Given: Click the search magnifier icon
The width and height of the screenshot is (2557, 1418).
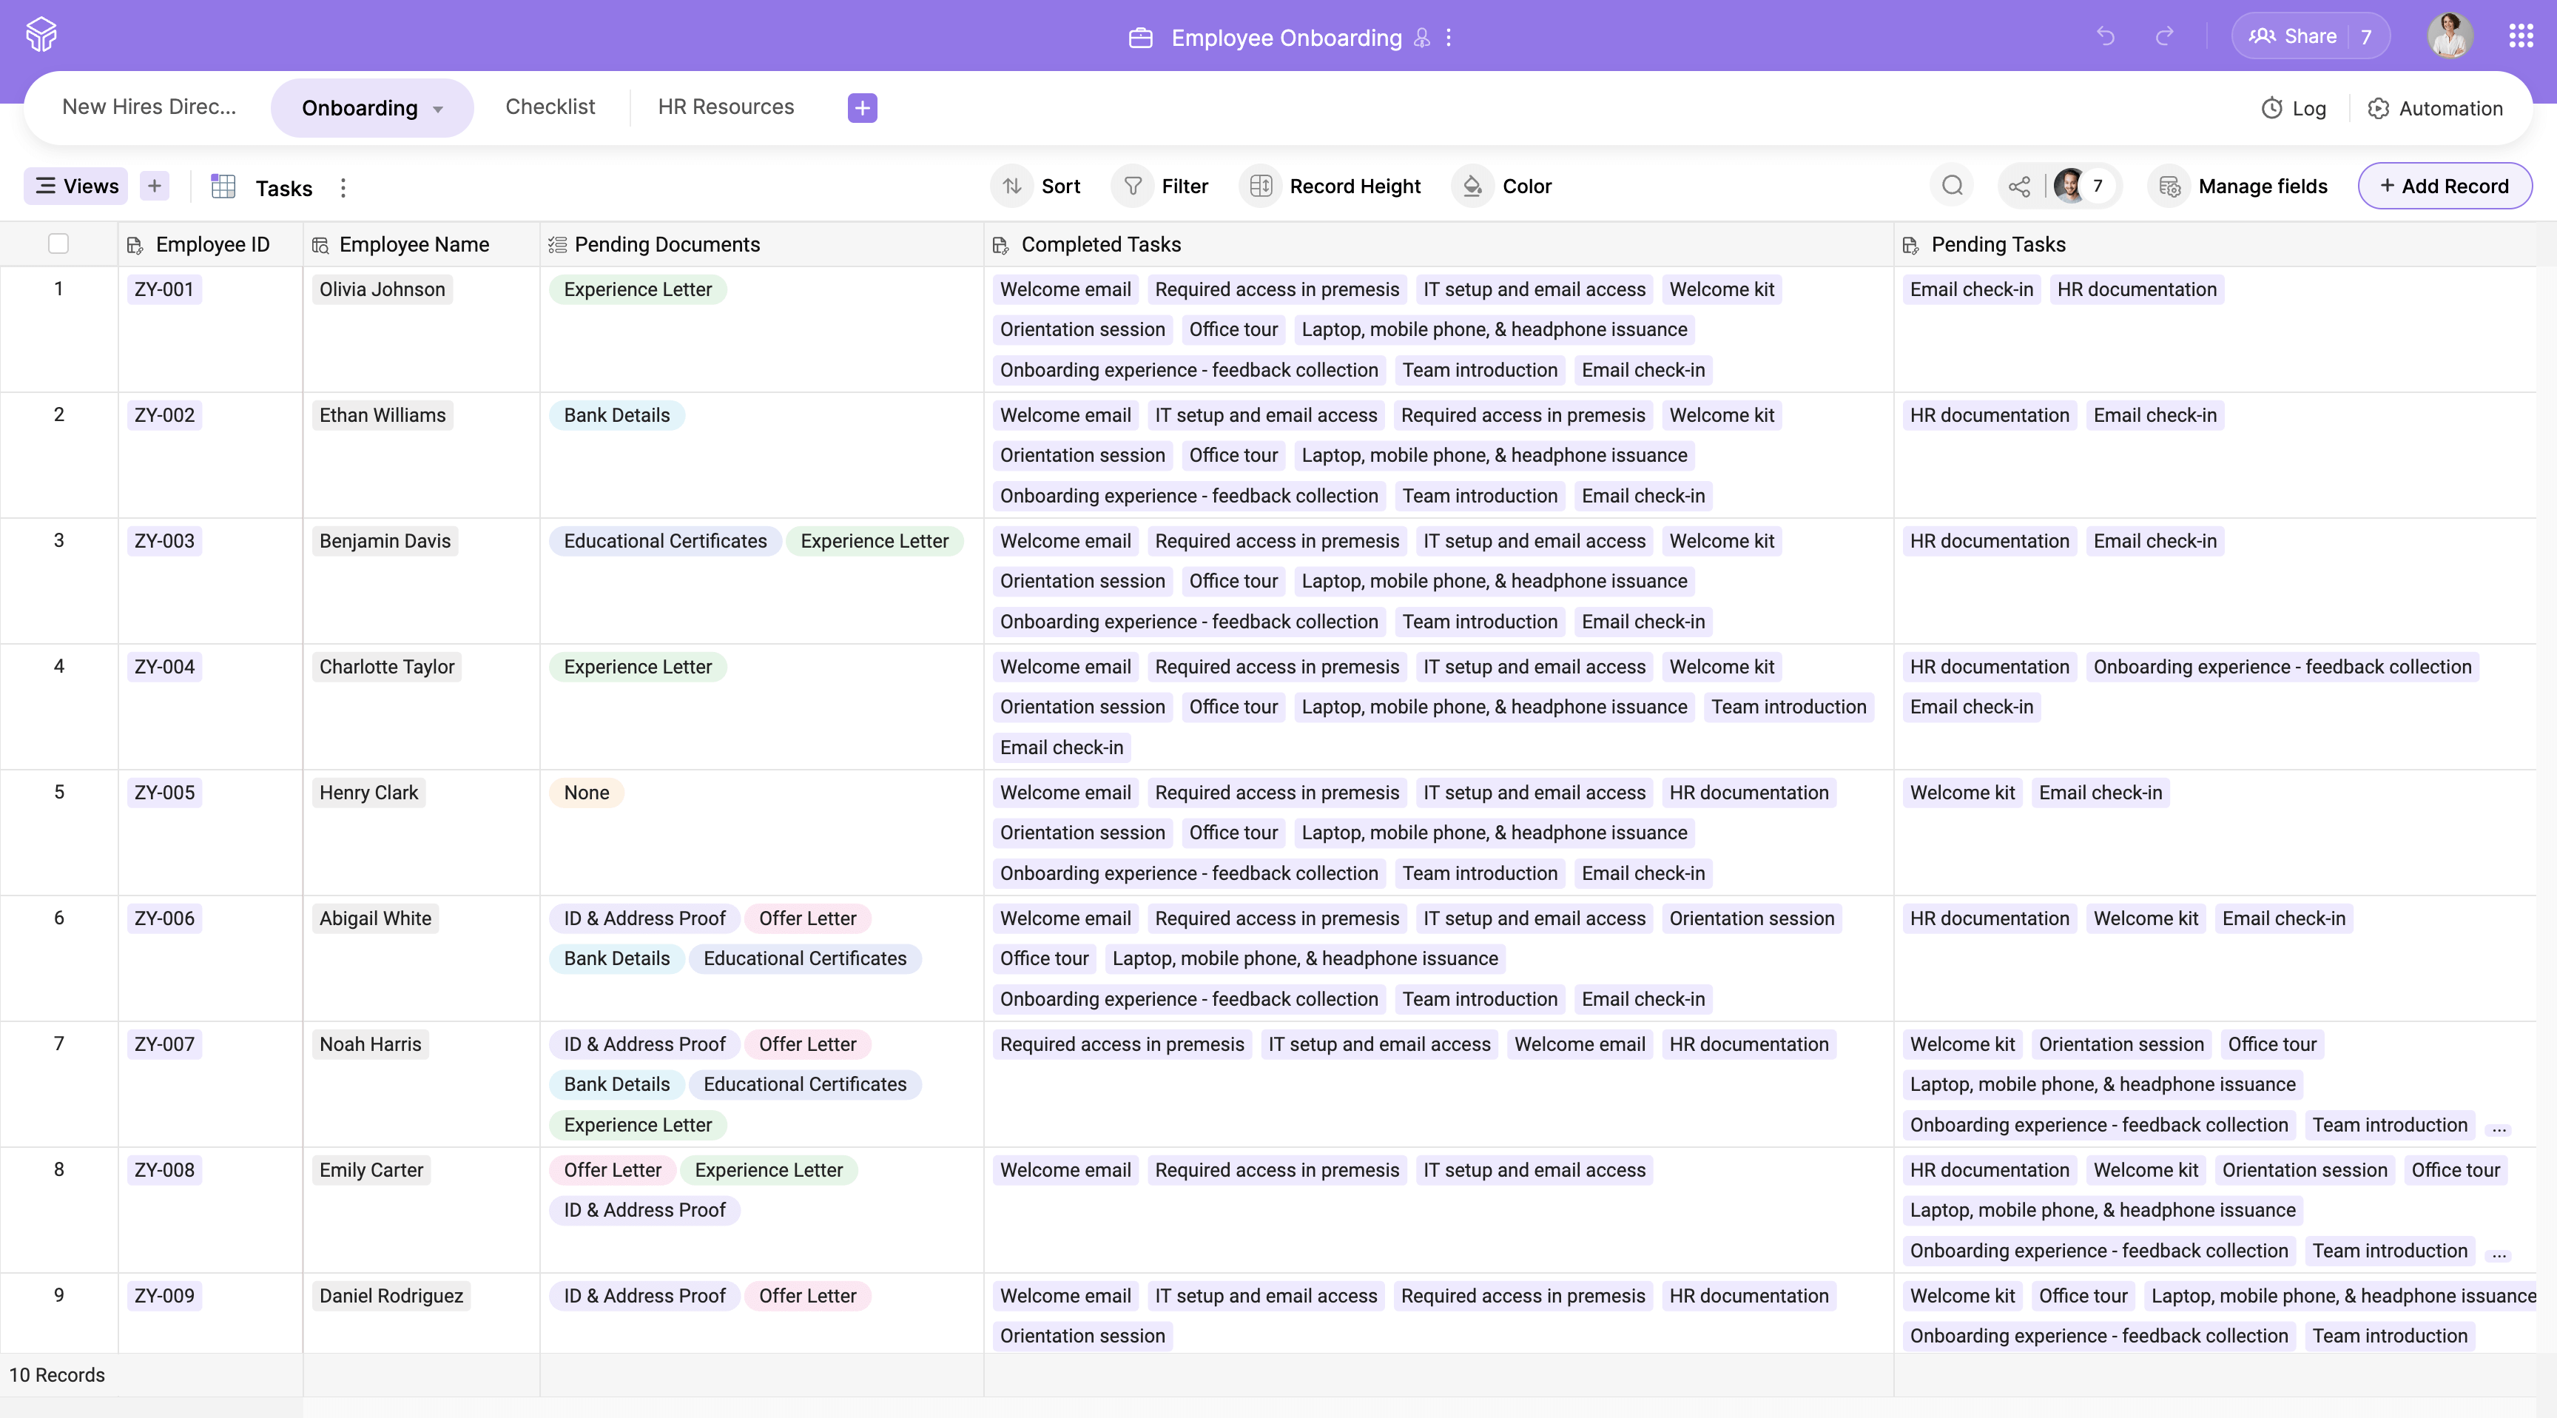Looking at the screenshot, I should [x=1952, y=186].
